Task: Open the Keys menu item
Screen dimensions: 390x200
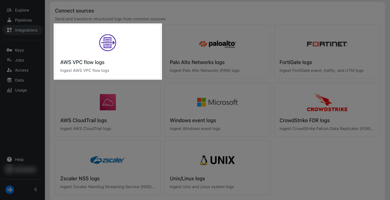Action: [19, 50]
